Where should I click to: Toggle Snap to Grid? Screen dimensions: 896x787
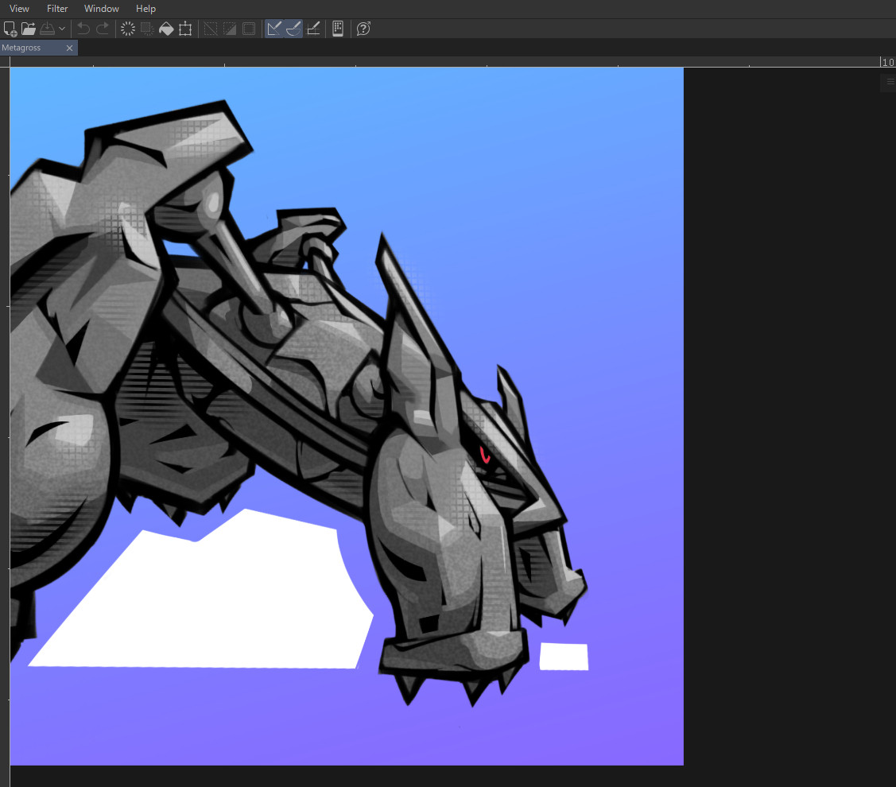click(313, 29)
